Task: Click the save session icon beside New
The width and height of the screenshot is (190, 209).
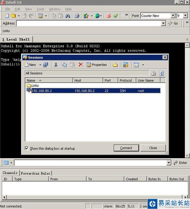Action: coord(46,65)
